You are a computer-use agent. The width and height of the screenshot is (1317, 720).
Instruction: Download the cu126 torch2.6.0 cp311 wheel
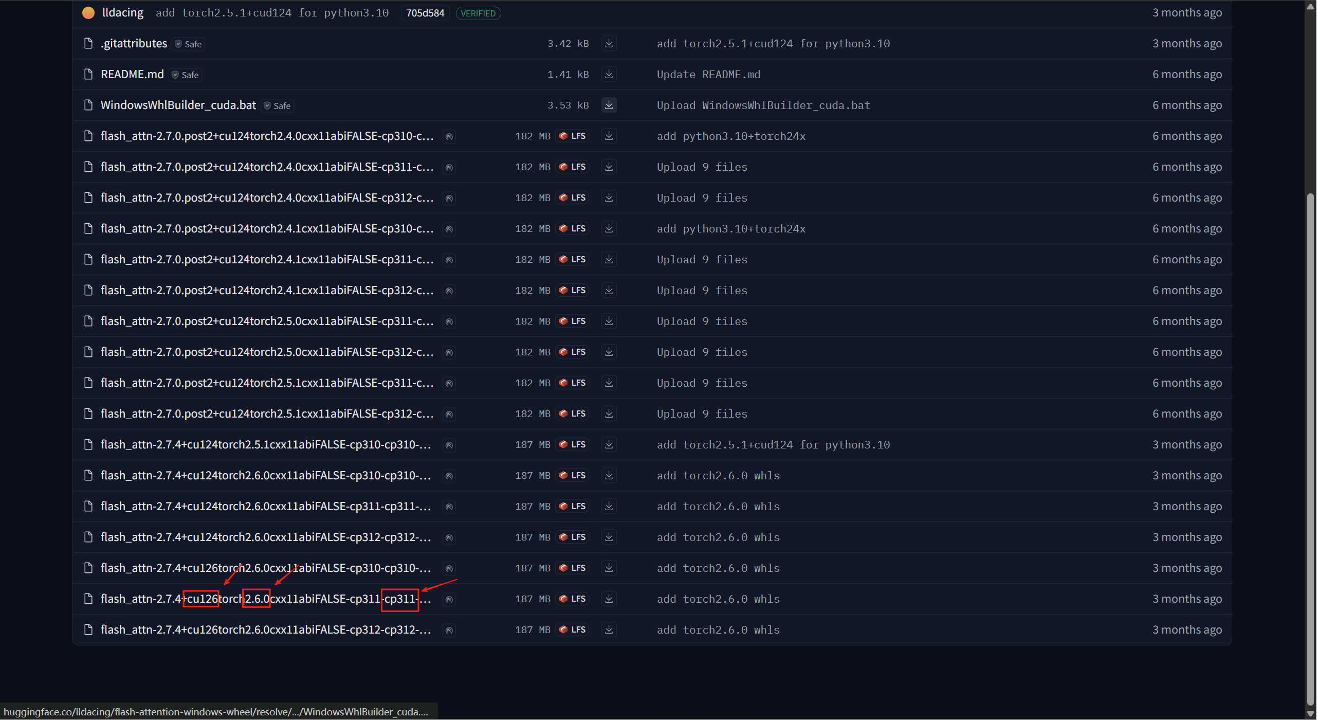click(x=609, y=599)
